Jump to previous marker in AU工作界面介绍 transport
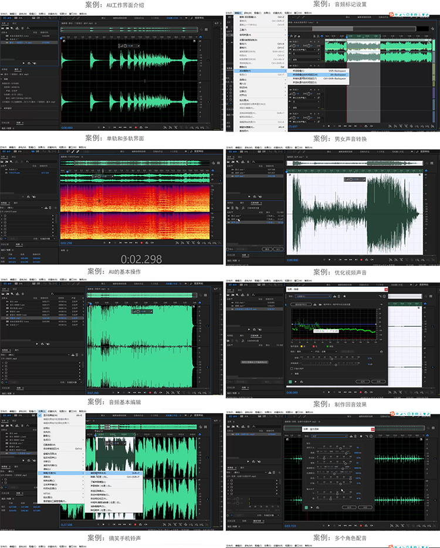Image resolution: width=440 pixels, height=548 pixels. click(x=114, y=127)
